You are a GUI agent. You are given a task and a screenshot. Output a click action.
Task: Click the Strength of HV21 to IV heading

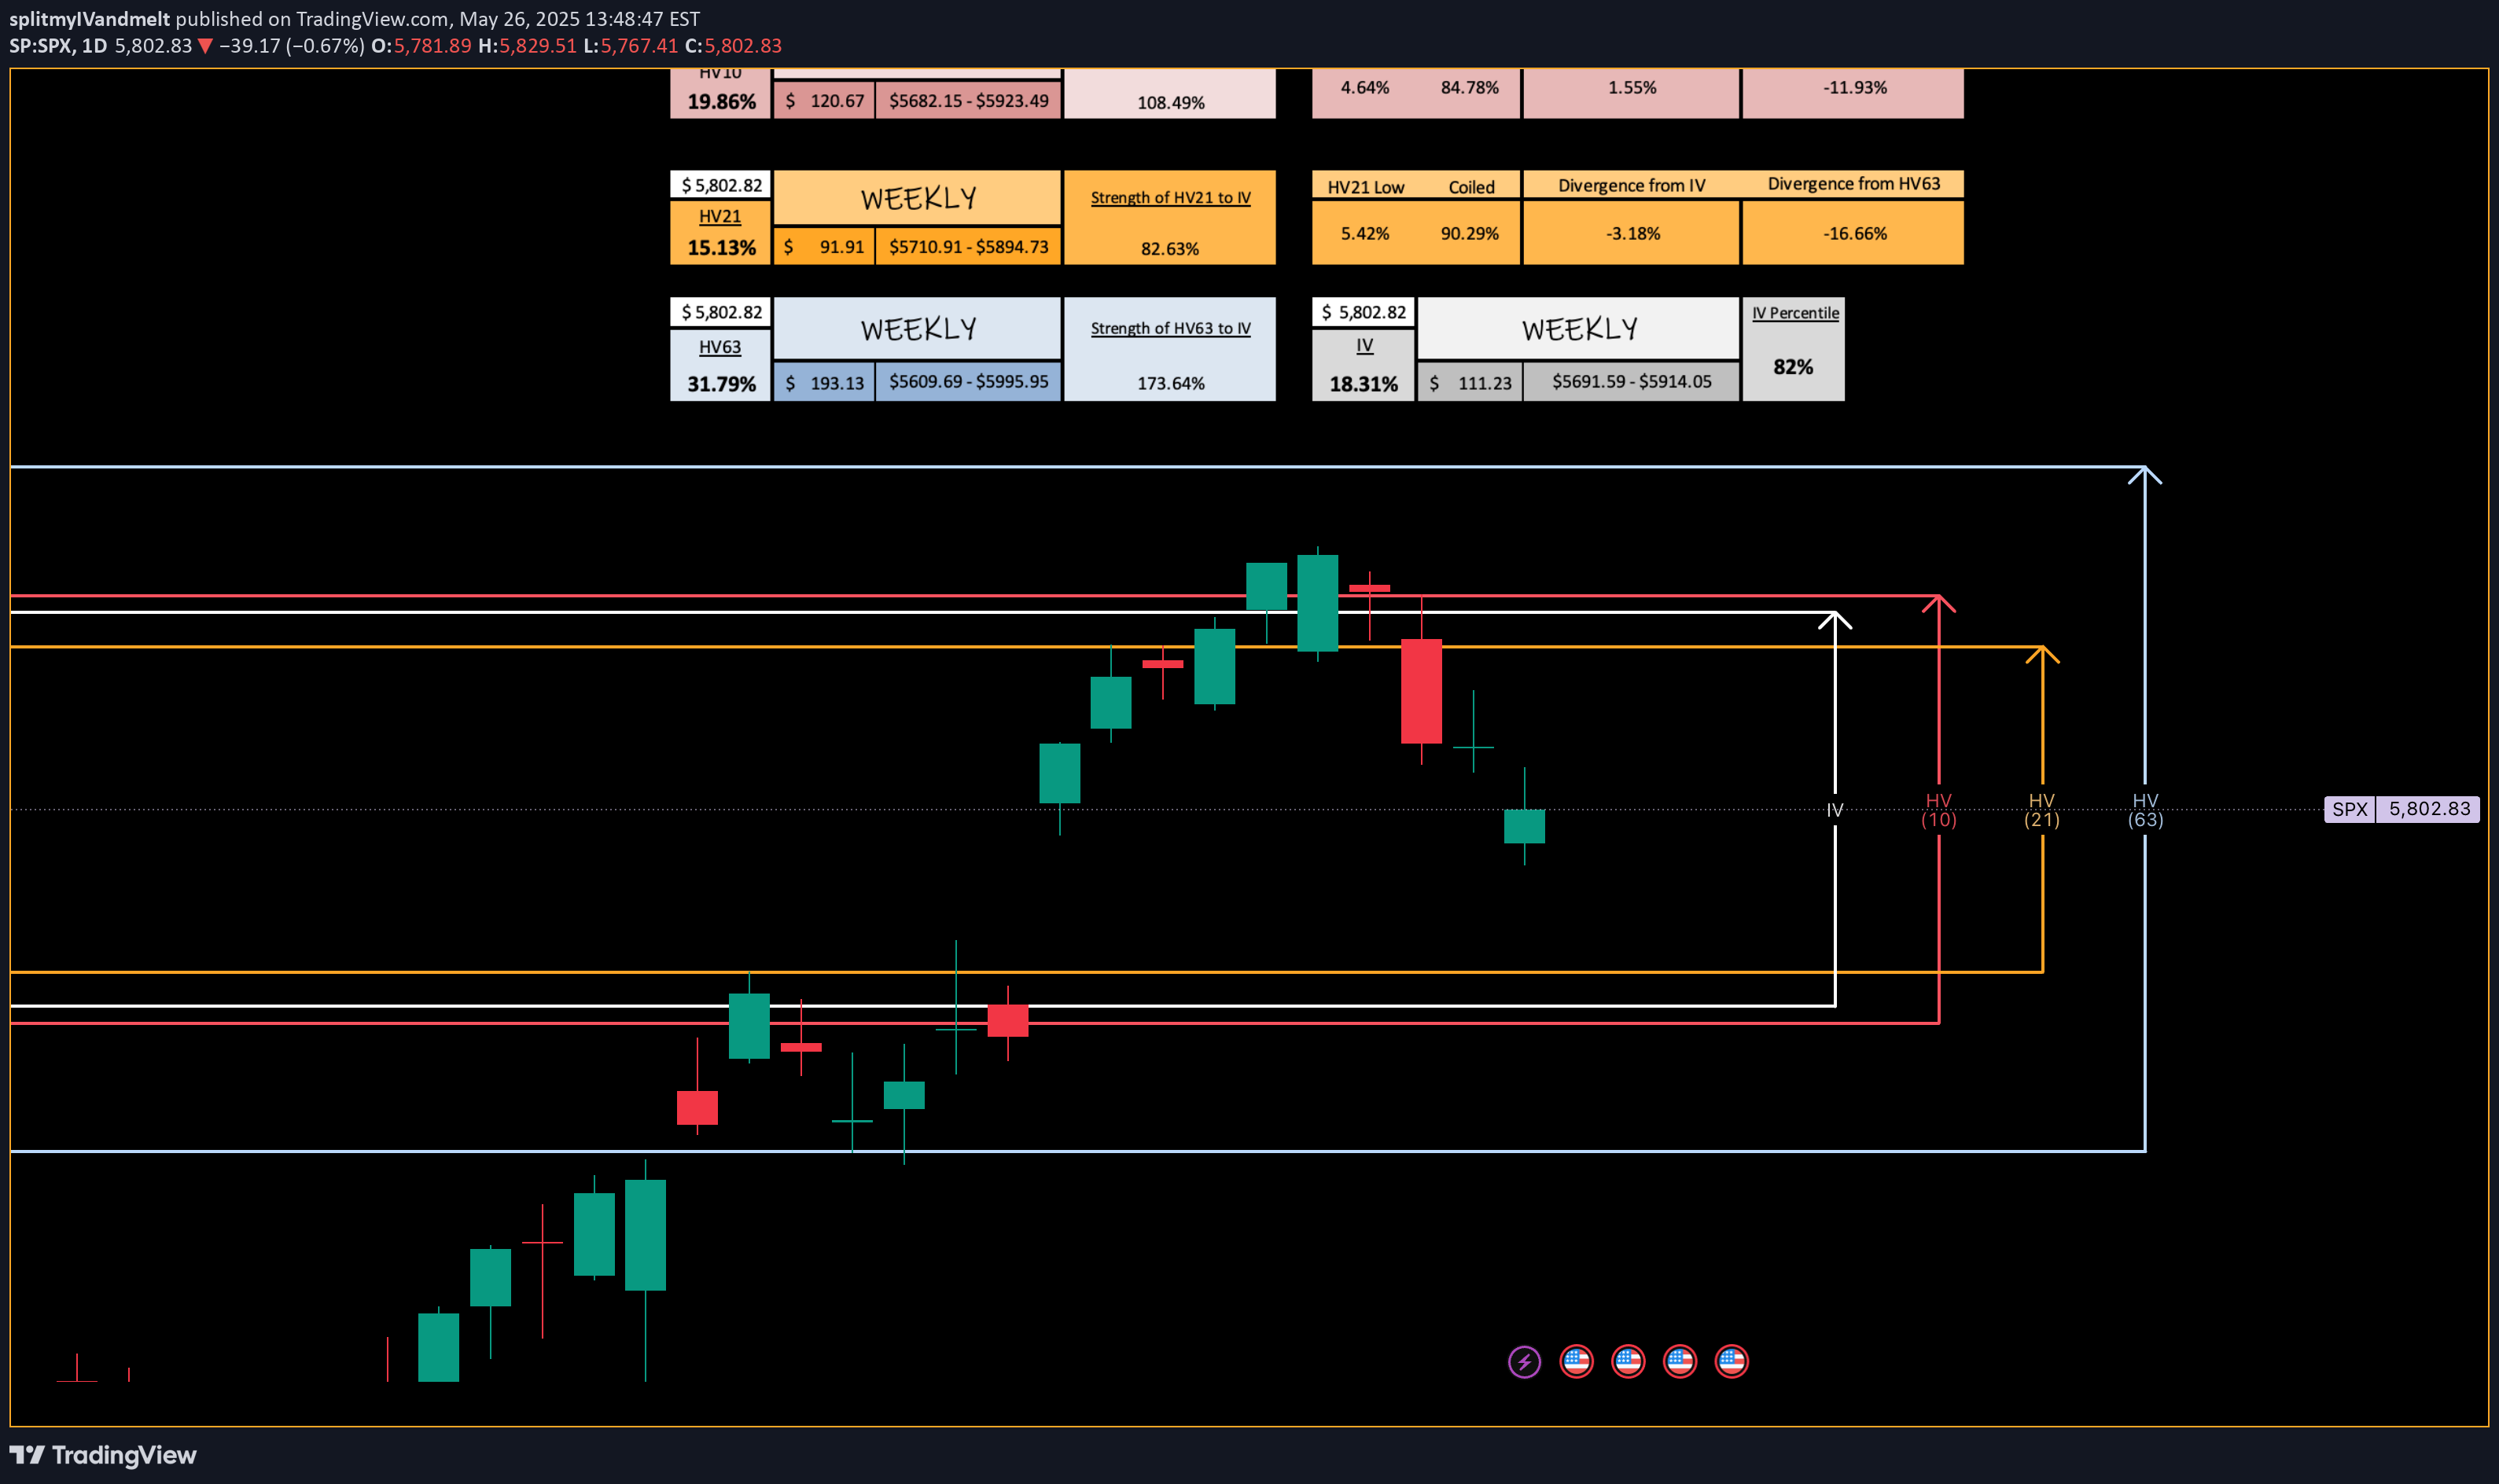[1169, 198]
